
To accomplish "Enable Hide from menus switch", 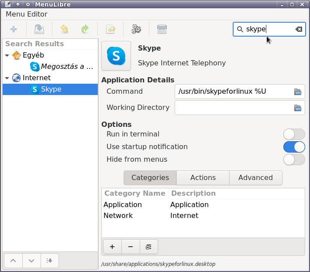I will pos(294,160).
